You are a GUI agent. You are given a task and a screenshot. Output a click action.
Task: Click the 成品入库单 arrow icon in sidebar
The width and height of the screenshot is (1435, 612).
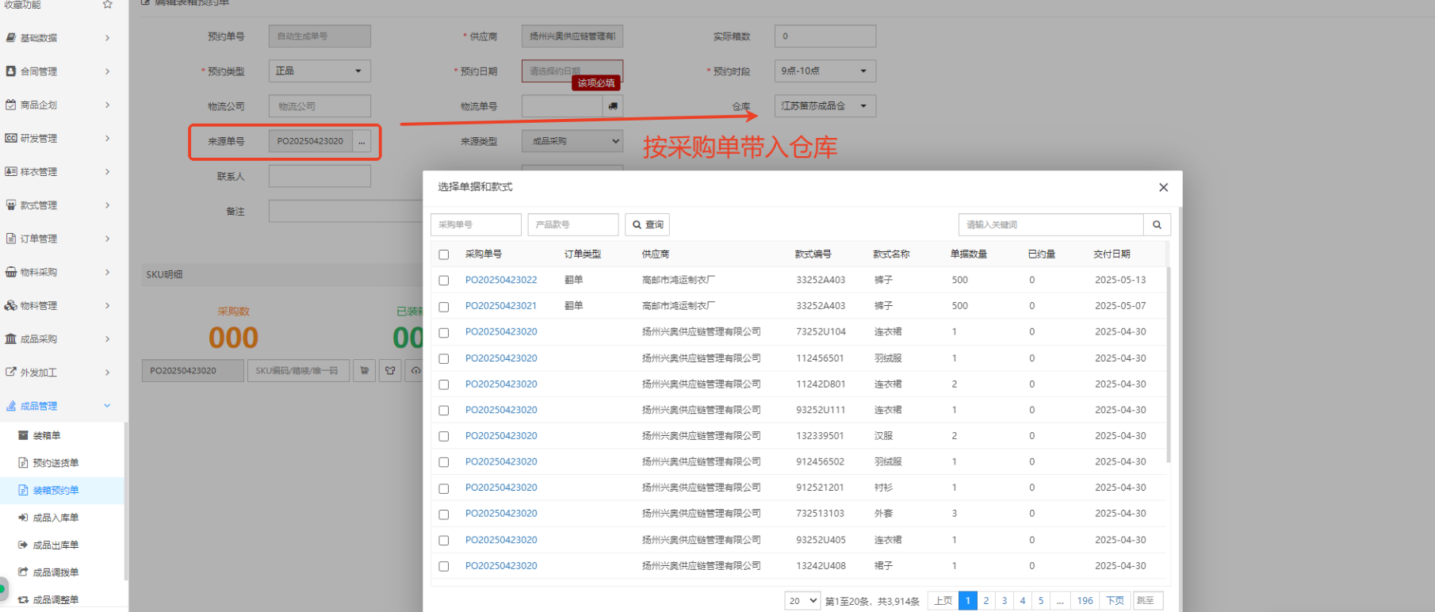tap(23, 518)
